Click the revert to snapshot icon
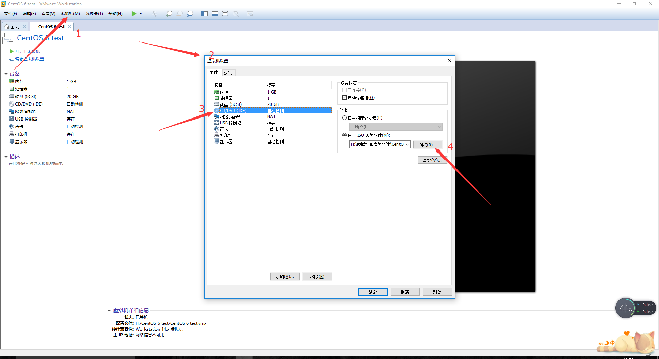This screenshot has width=659, height=359. [x=180, y=14]
